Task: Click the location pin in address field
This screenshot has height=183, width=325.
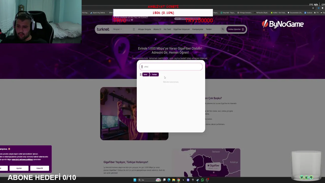Action: (142, 67)
